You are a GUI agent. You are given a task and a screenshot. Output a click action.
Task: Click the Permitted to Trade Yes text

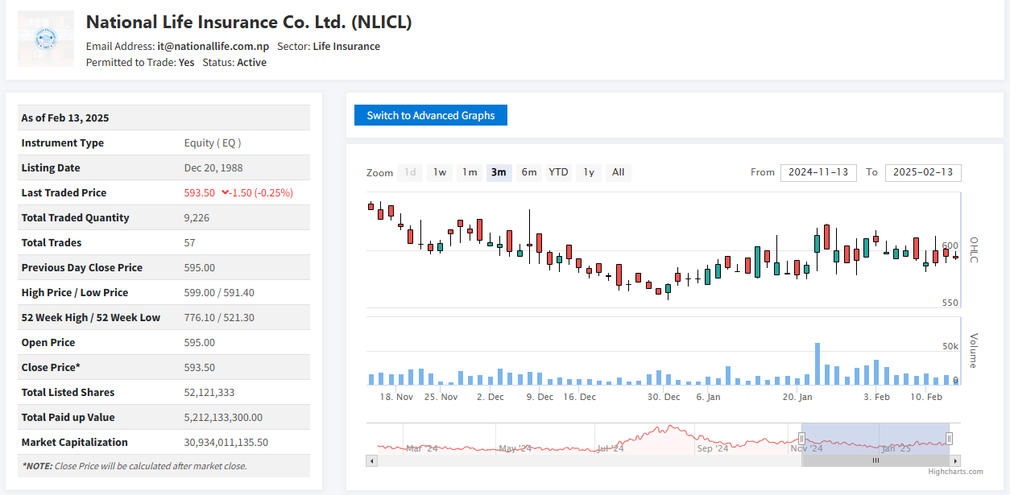pos(140,62)
